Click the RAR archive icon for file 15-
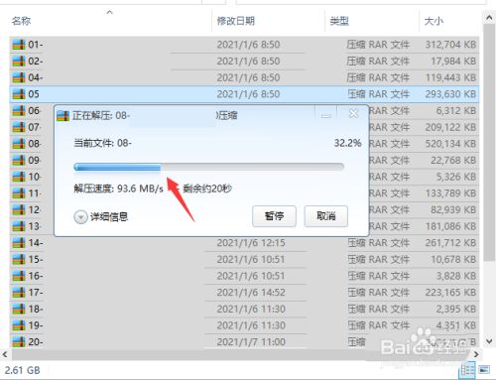 point(19,260)
